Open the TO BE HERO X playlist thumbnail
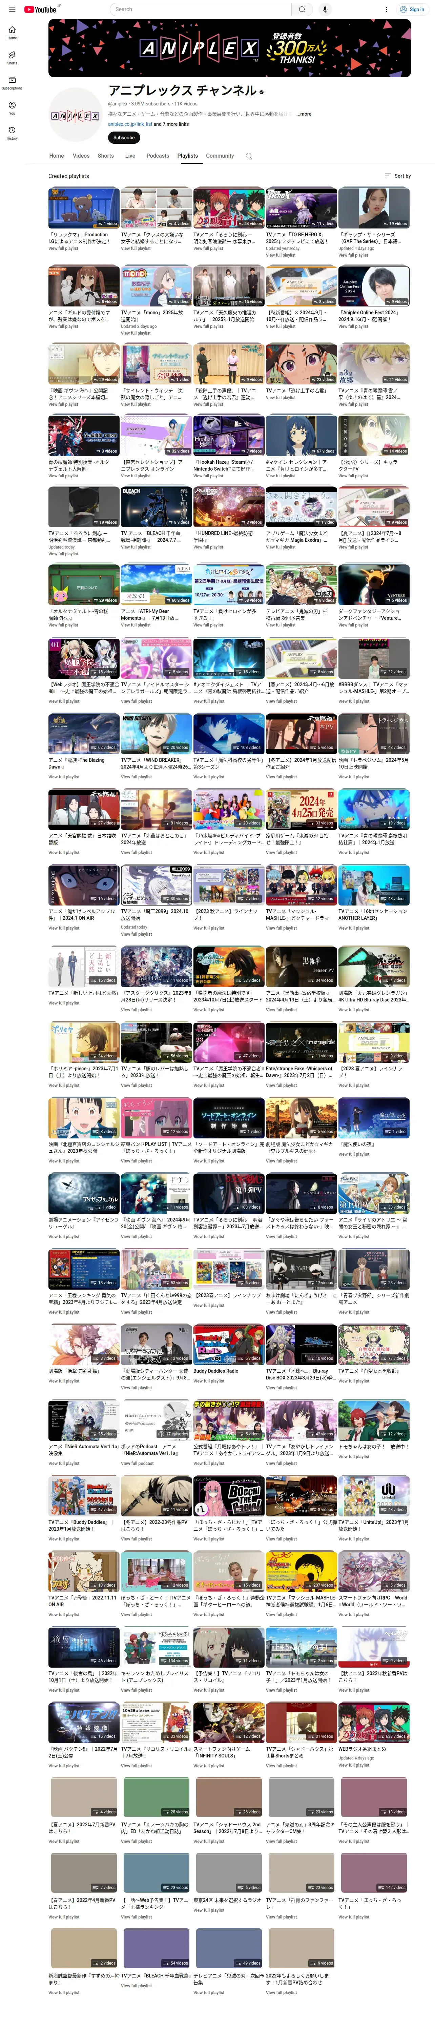 (x=301, y=207)
